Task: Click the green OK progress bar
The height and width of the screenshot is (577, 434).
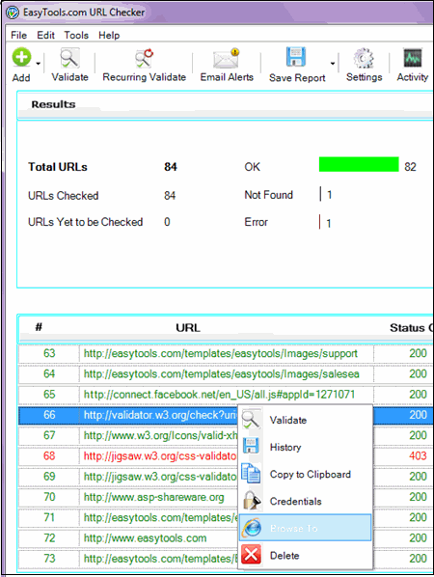Action: 359,164
